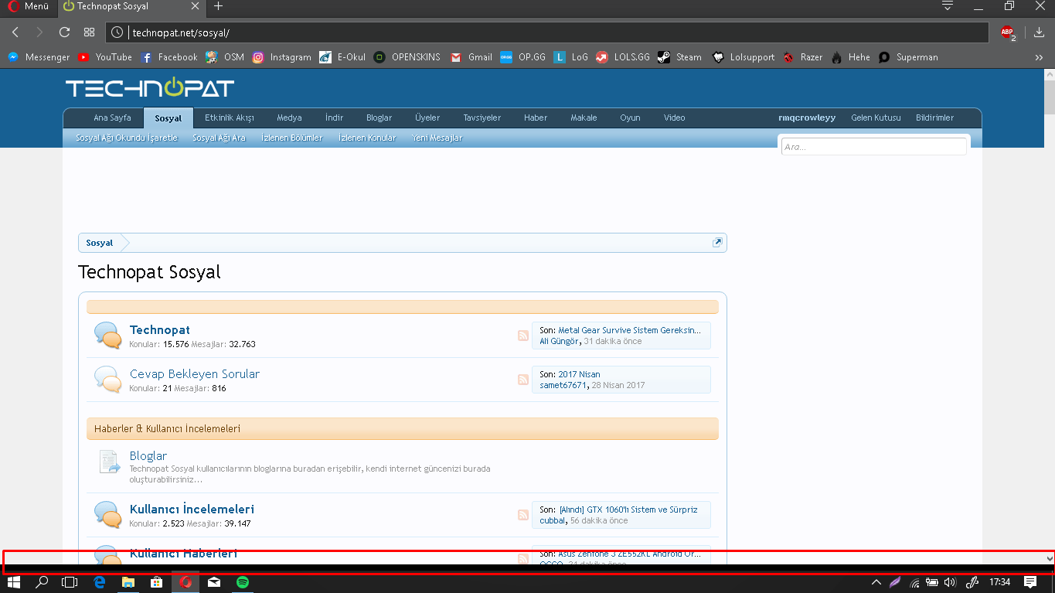
Task: Open the Facebook bookmark
Action: pyautogui.click(x=168, y=57)
